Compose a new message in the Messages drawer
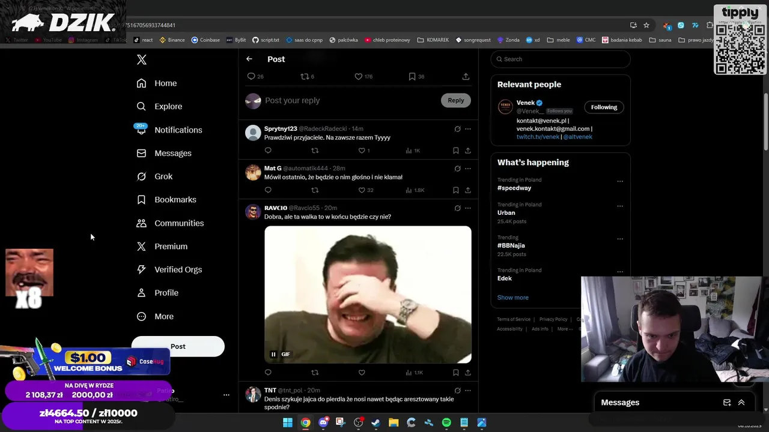Image resolution: width=769 pixels, height=432 pixels. [727, 403]
